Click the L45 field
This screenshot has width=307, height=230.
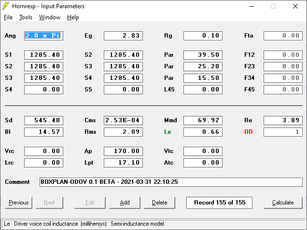click(x=203, y=89)
